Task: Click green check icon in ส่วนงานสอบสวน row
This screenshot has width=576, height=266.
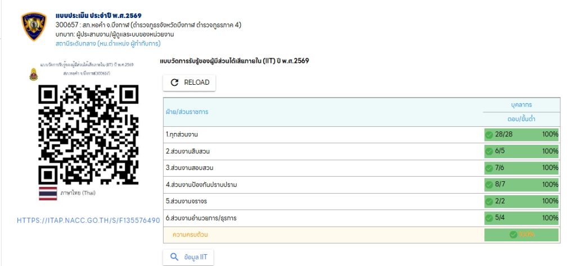Action: [x=489, y=168]
